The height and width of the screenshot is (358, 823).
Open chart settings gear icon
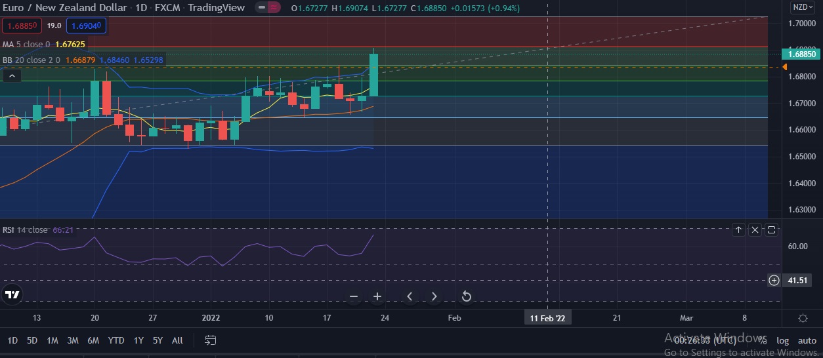pos(803,318)
